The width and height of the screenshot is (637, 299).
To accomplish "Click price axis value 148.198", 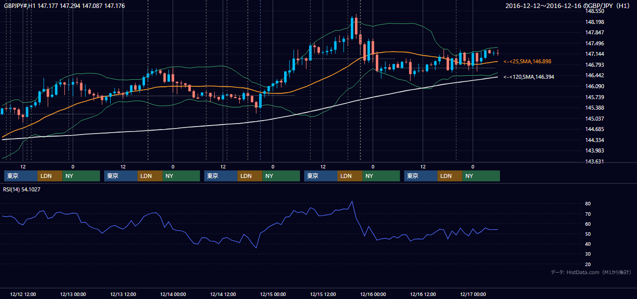I will tap(594, 22).
